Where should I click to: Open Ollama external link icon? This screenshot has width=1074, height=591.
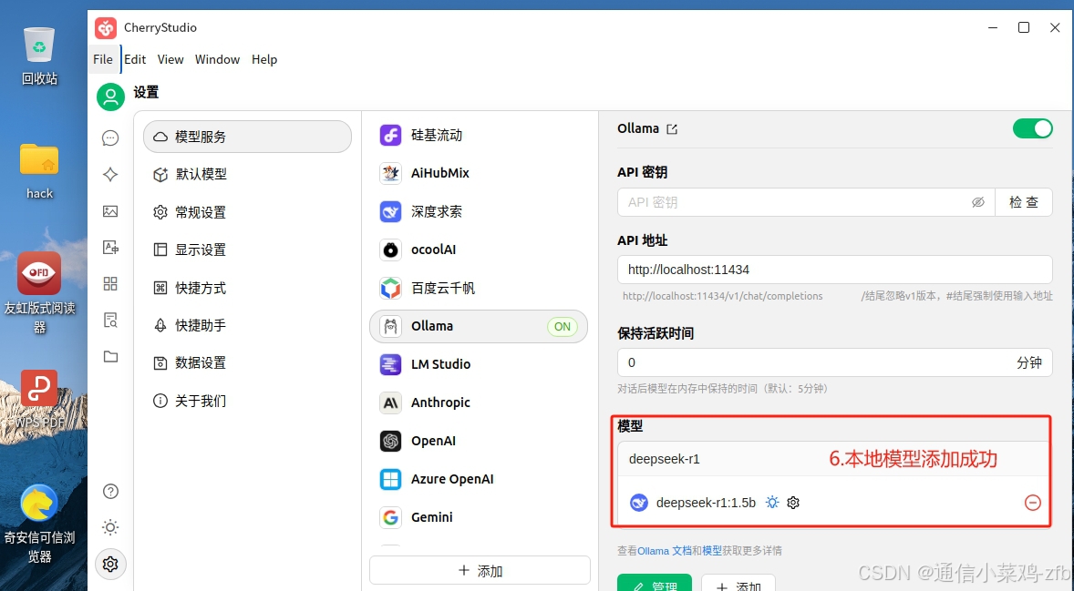click(x=672, y=129)
